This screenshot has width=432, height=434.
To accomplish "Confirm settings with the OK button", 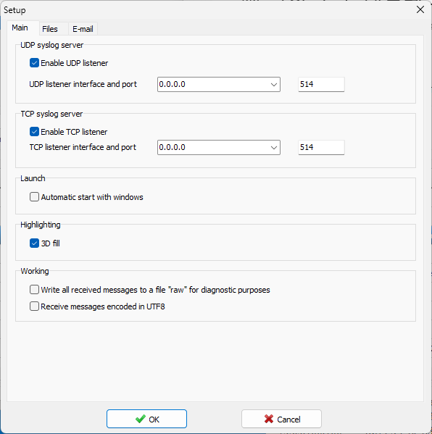I will pyautogui.click(x=146, y=419).
